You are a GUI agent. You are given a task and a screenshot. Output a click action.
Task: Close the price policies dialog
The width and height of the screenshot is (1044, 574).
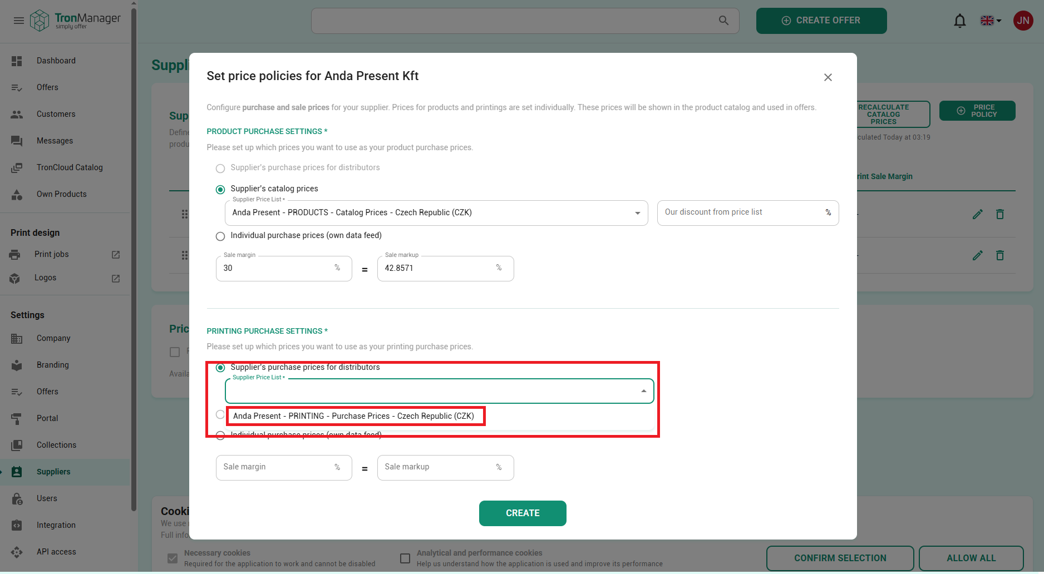(x=828, y=77)
